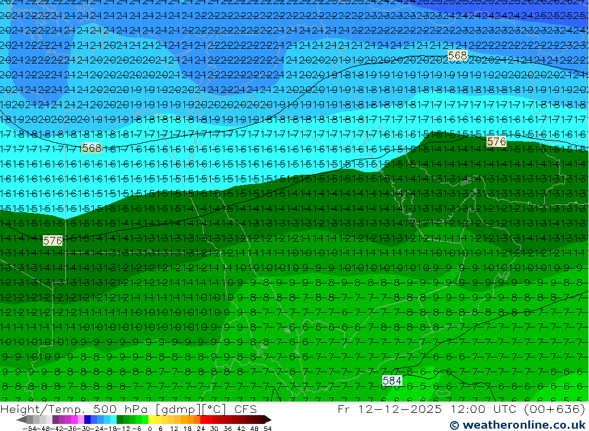Click the right-side 576 contour label
The height and width of the screenshot is (431, 589).
[x=497, y=142]
